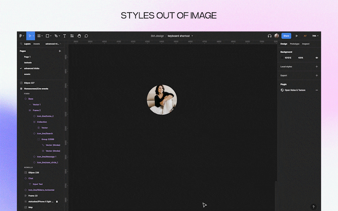Open shape tools dropdown arrow

[x=51, y=36]
